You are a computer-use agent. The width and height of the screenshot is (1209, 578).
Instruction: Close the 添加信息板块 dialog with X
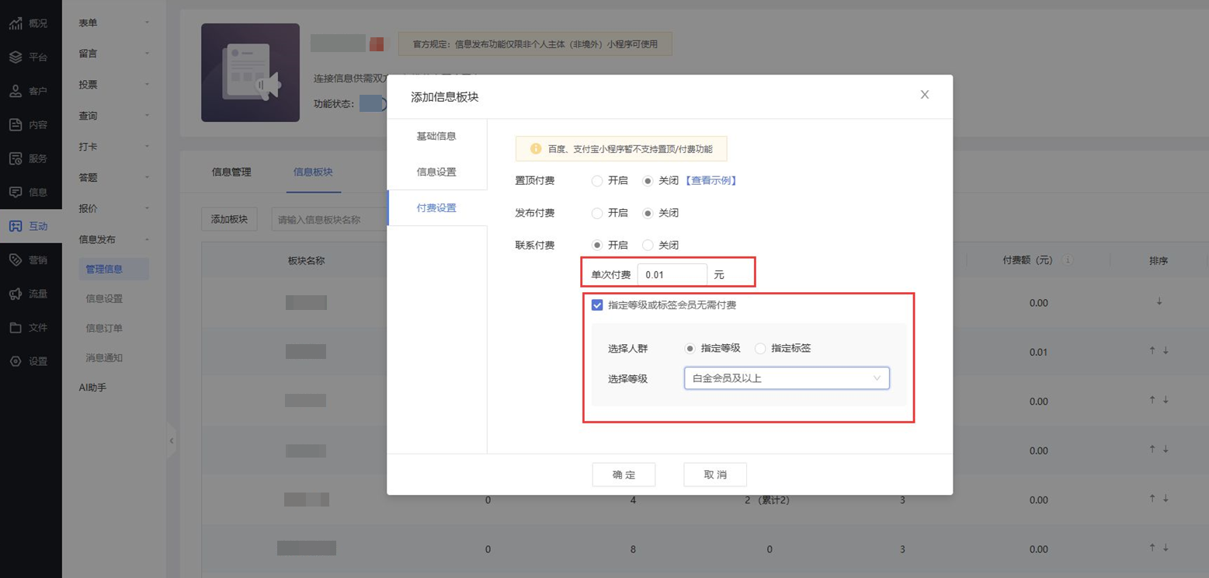[924, 95]
